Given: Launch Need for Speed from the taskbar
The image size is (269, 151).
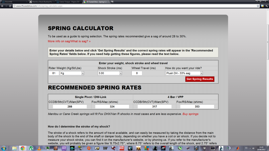Looking at the screenshot, I should click(x=163, y=148).
